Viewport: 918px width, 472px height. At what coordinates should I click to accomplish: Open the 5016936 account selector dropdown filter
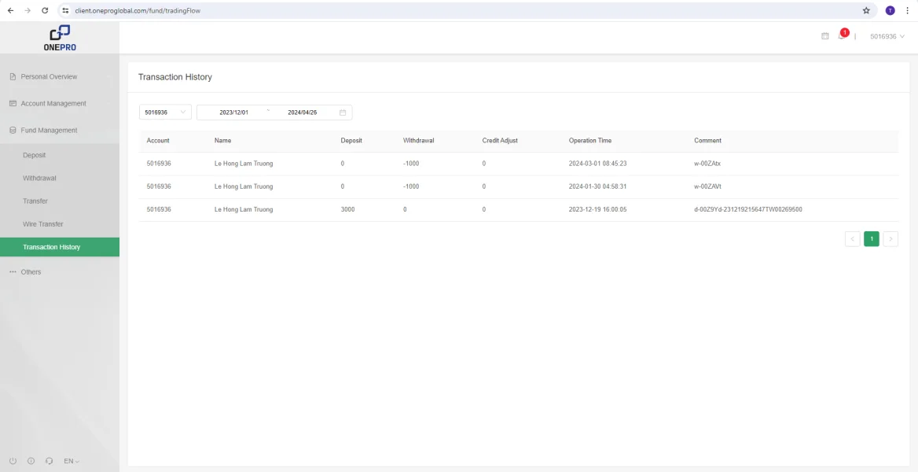tap(165, 112)
